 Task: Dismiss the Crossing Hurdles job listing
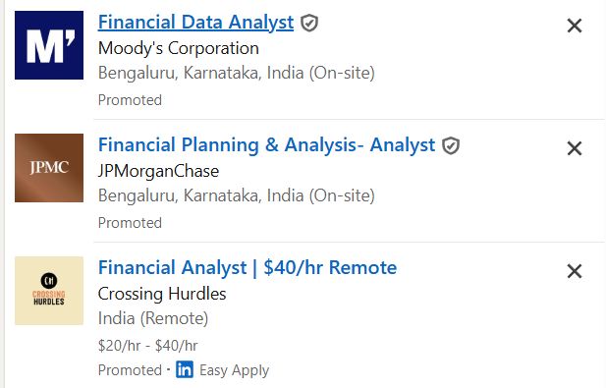(x=575, y=271)
